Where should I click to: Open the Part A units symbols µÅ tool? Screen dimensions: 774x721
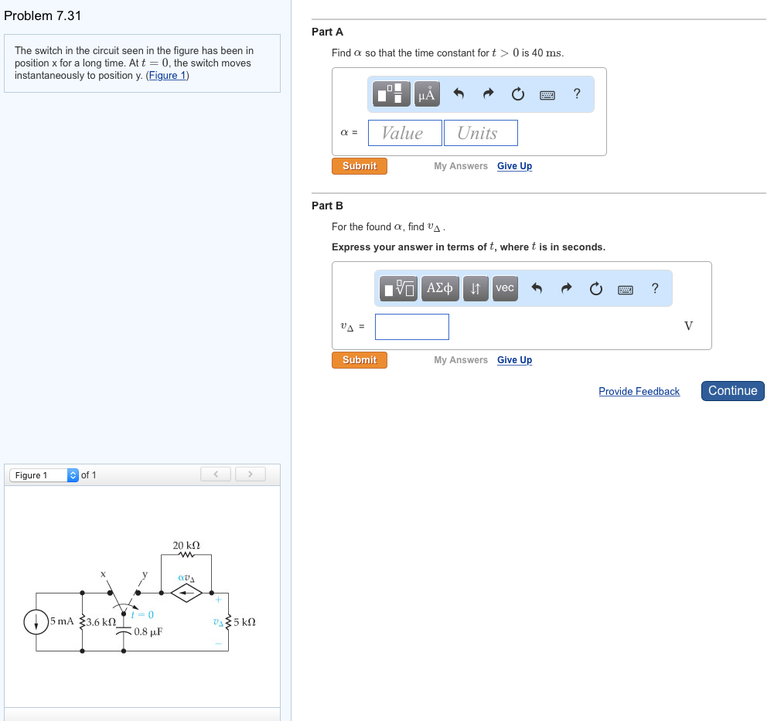coord(427,94)
